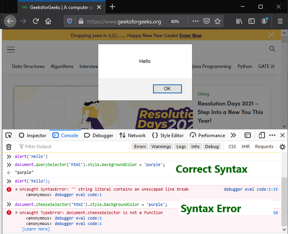Expand the SyntaxError stack trace
Viewport: 288px width, 234px height.
coord(17,189)
